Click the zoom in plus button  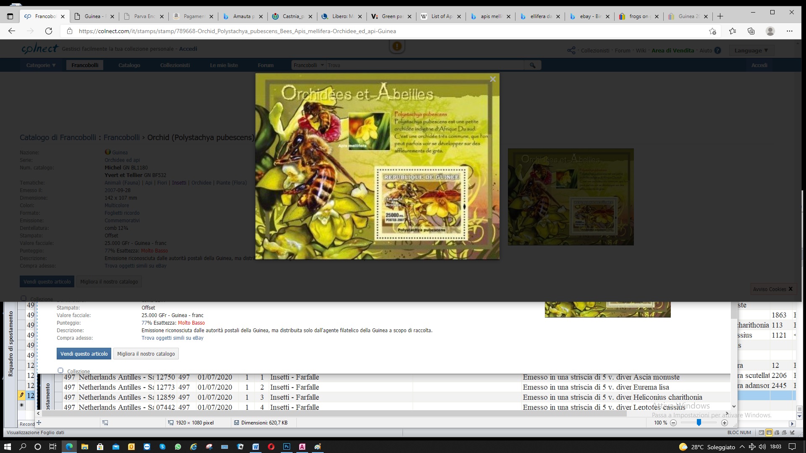tap(725, 423)
